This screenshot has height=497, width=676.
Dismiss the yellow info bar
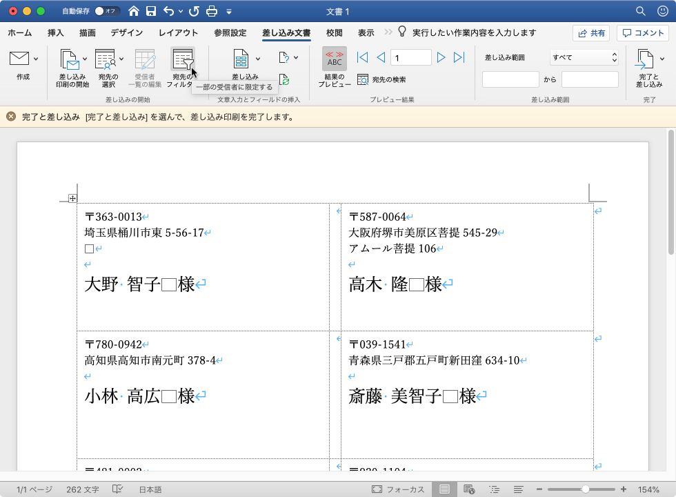11,117
